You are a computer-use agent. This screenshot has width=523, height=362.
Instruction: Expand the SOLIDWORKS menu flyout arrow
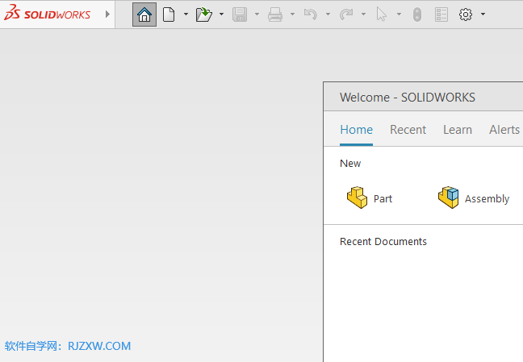pos(108,15)
